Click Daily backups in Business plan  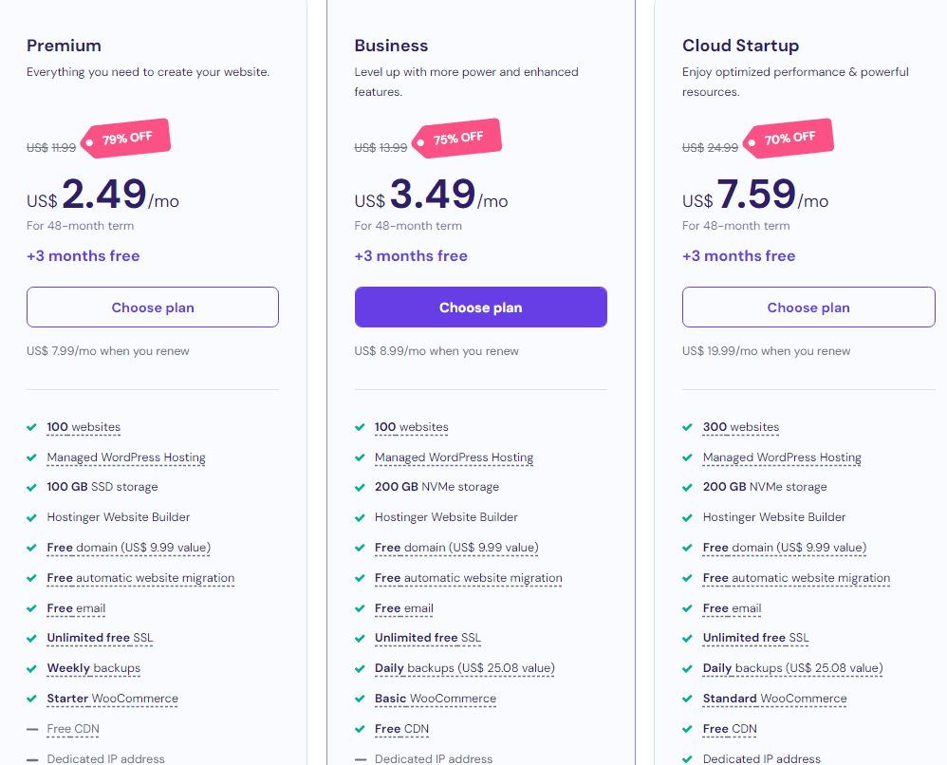[464, 668]
